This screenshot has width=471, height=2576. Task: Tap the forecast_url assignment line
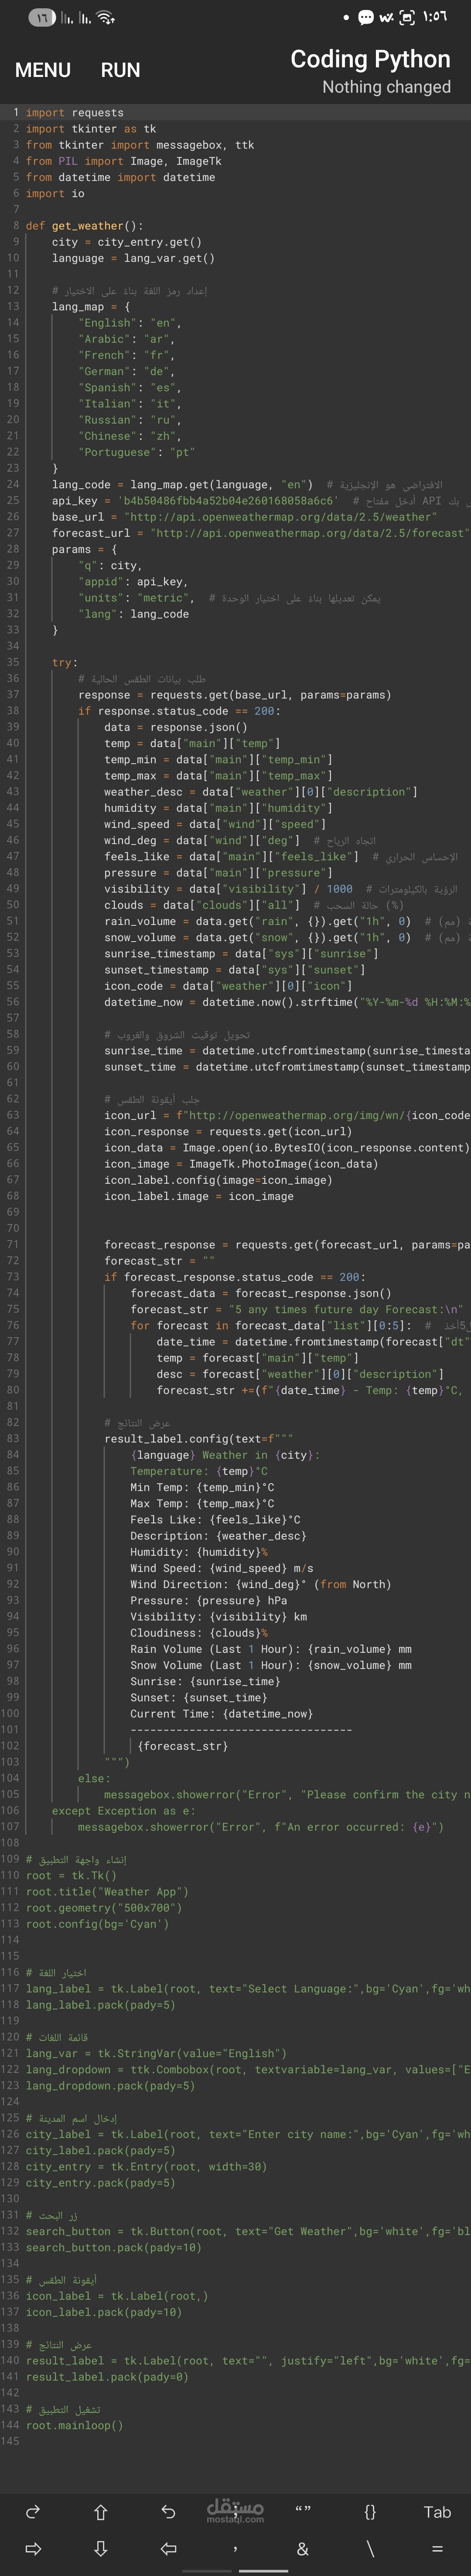(260, 533)
